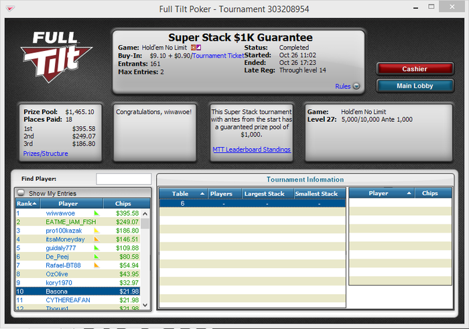The width and height of the screenshot is (469, 329).
Task: Click the Players column header
Action: [224, 194]
